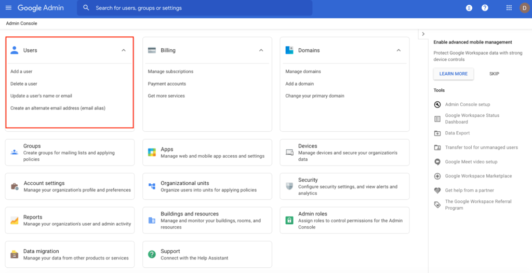Collapse the Billing card

coord(261,50)
